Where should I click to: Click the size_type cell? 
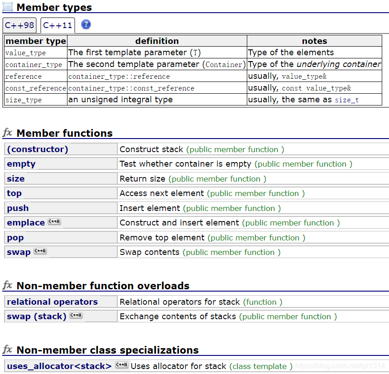[36, 100]
